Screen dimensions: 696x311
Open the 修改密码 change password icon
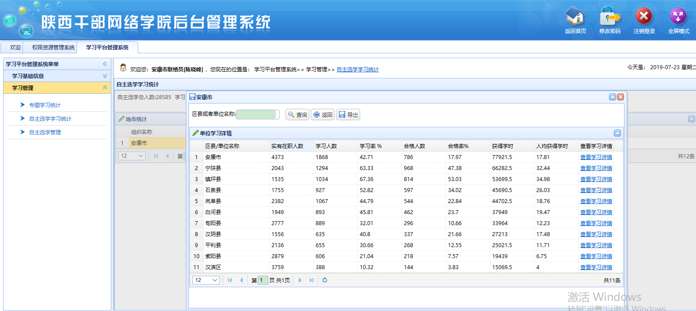pyautogui.click(x=609, y=17)
